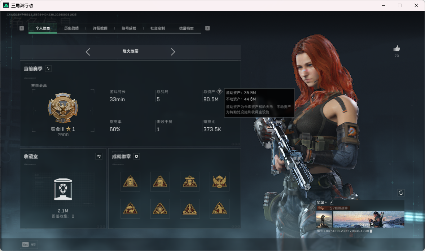Switch to the 账号成就 tab
The height and width of the screenshot is (251, 425).
tap(129, 28)
